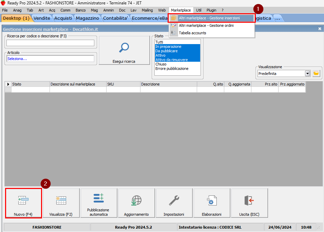This screenshot has height=232, width=324.
Task: Switch to Desktop (1) tab
Action: (x=16, y=18)
